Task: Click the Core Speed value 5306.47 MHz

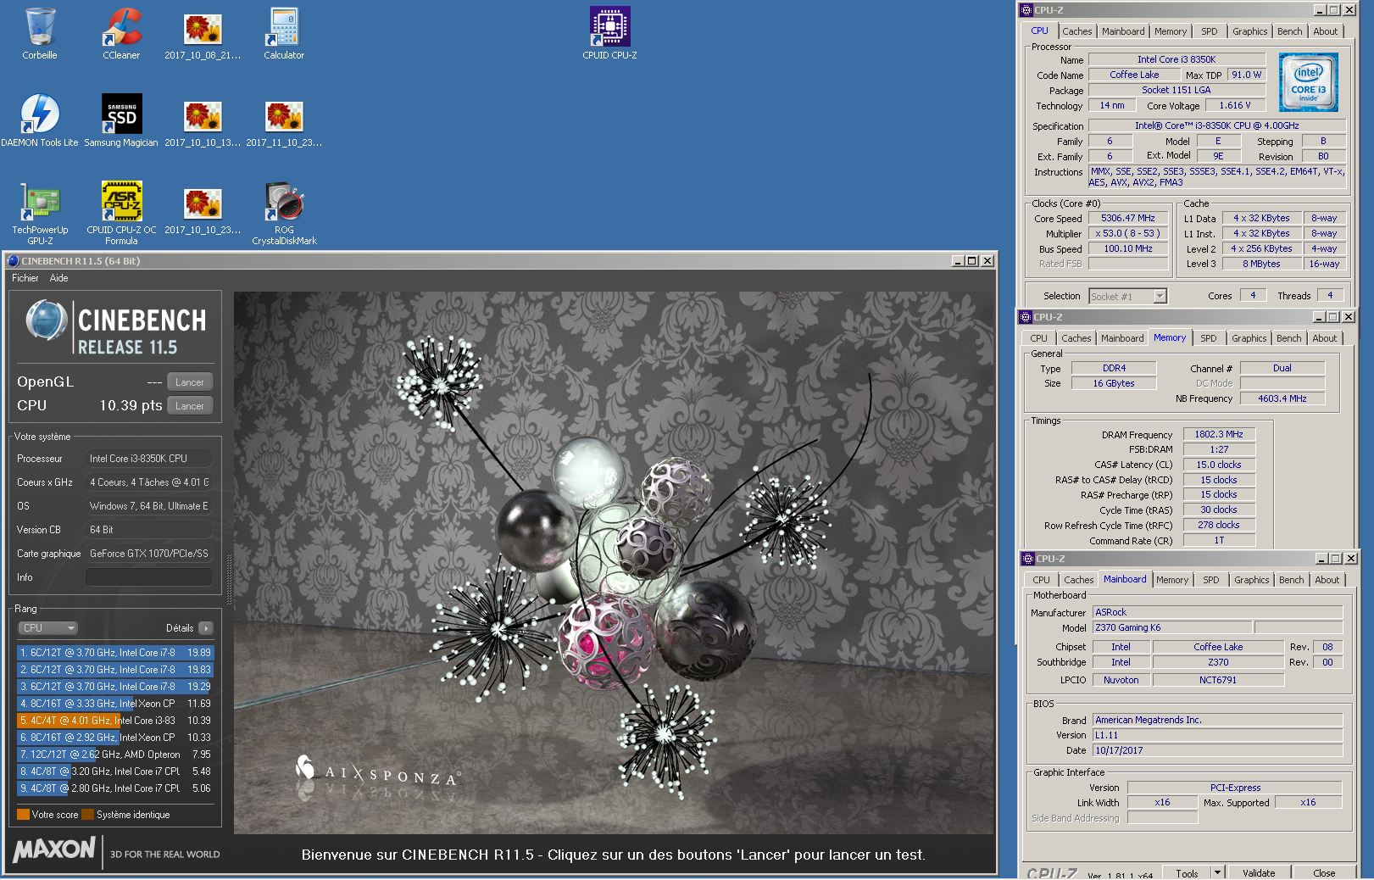Action: coord(1128,219)
